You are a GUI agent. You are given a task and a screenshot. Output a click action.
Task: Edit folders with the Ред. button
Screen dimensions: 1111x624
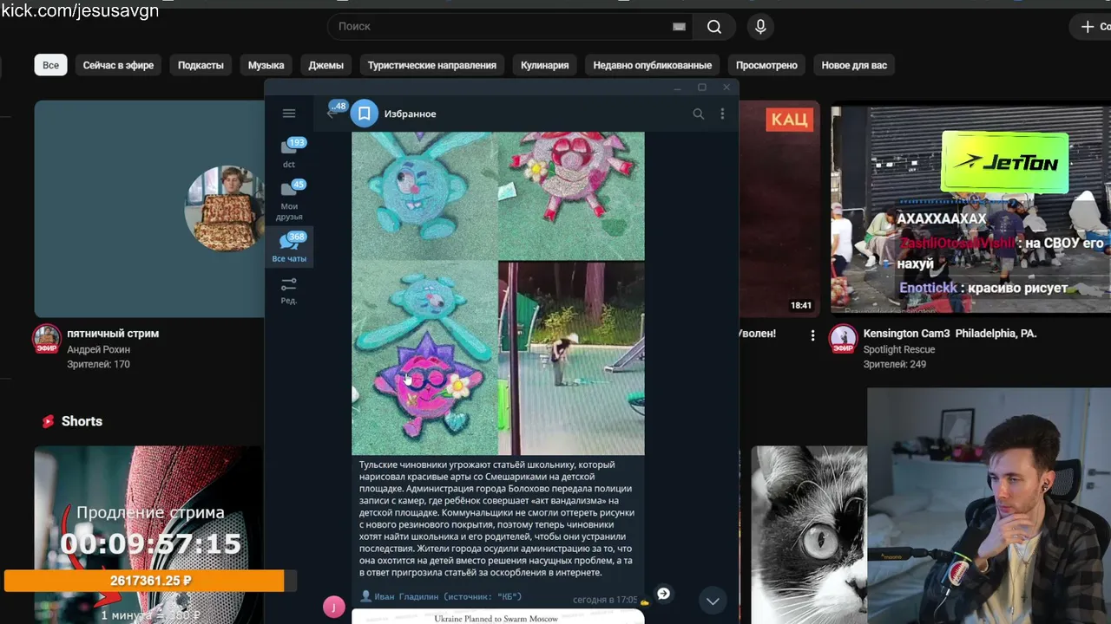click(289, 290)
